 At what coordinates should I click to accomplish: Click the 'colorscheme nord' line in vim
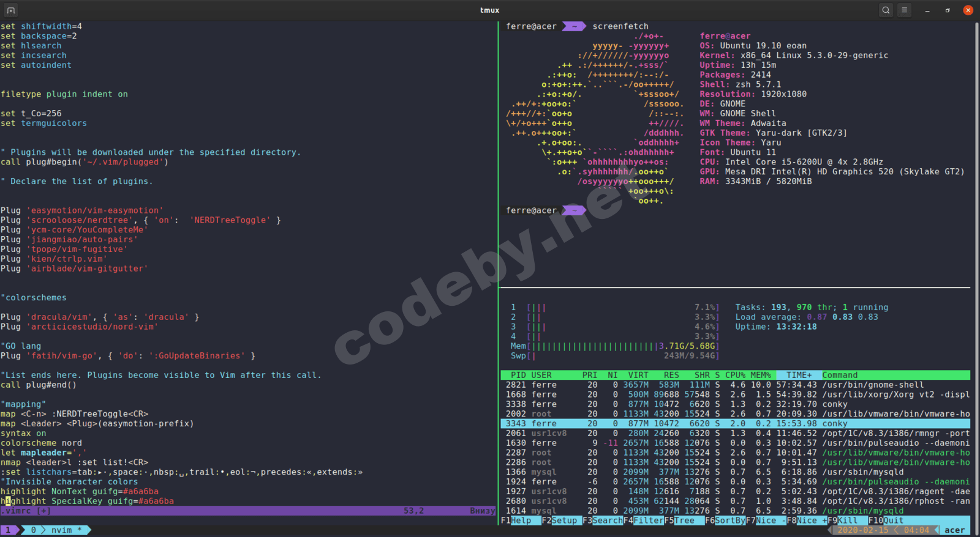[x=41, y=443]
